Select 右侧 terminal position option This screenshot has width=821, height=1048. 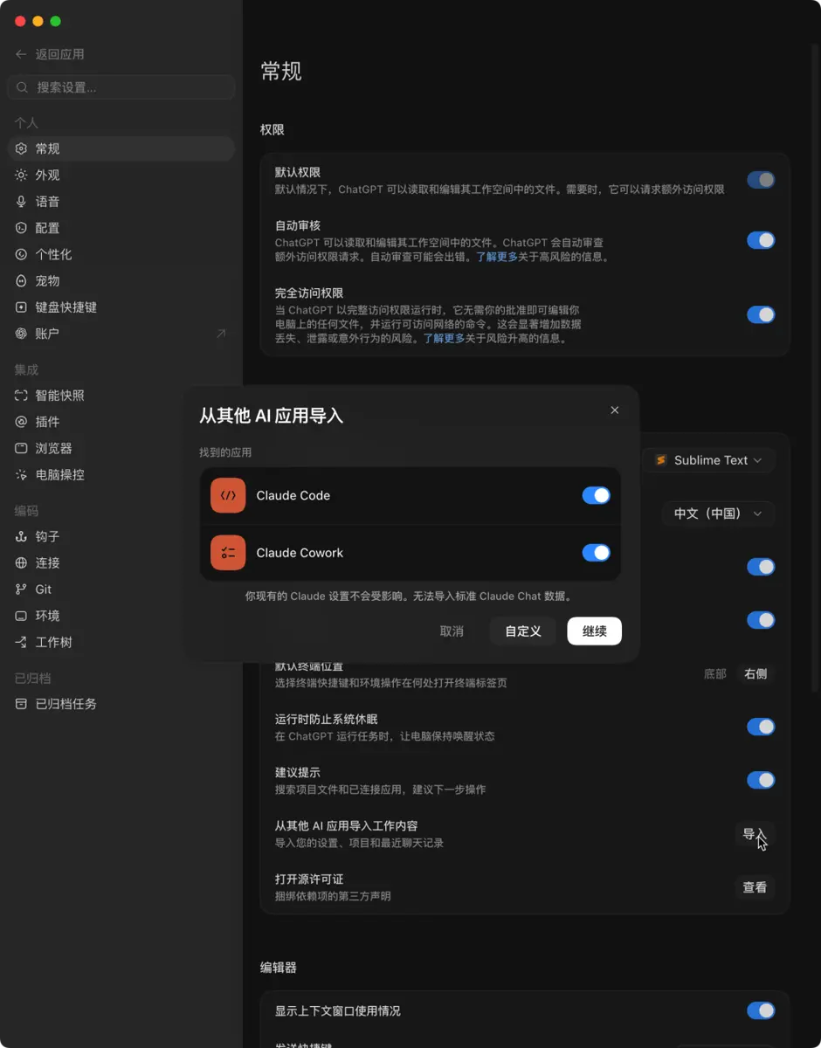[755, 673]
